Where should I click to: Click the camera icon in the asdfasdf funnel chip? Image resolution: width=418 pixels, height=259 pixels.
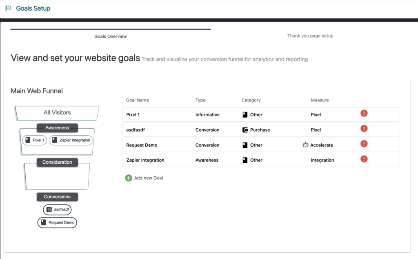(49, 209)
